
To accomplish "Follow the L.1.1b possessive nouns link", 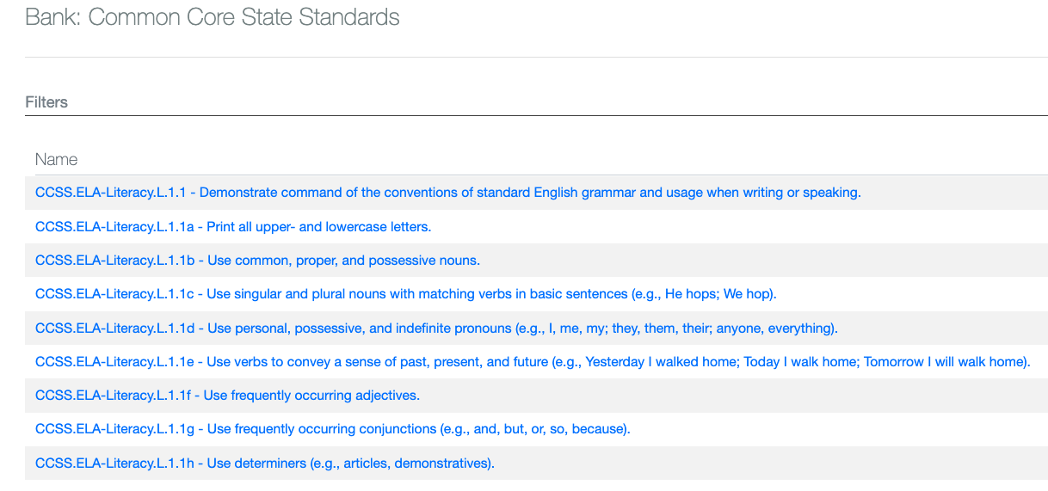I will pyautogui.click(x=257, y=261).
